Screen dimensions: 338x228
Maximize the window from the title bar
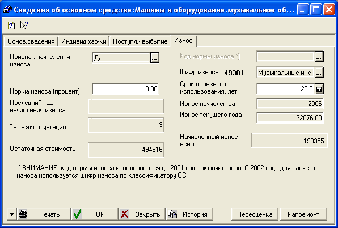(316, 10)
